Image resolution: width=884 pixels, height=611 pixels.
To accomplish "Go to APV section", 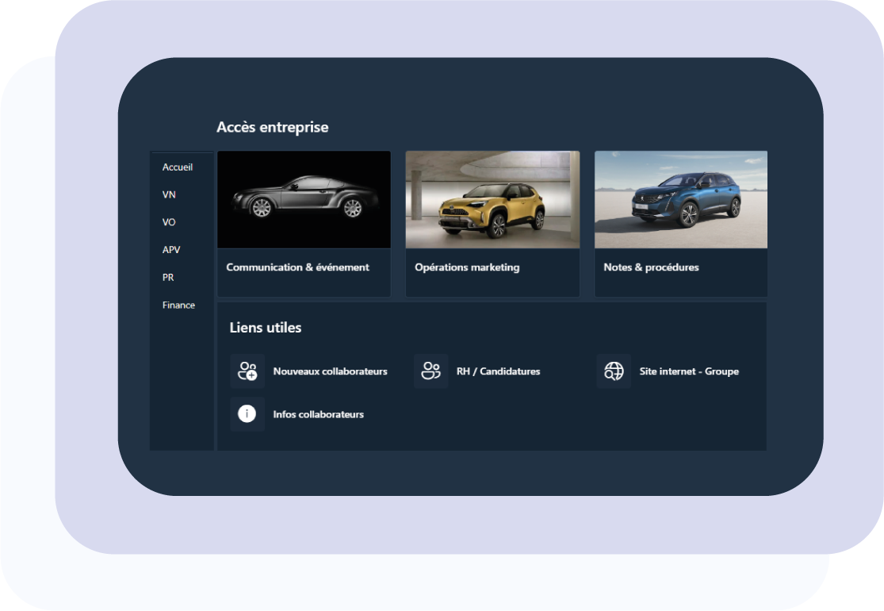I will point(171,250).
